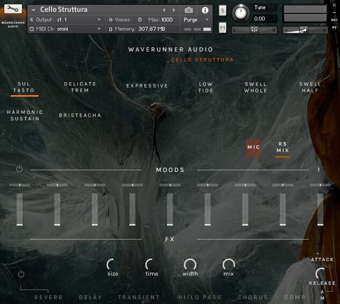Viewport: 340px width, 304px height.
Task: Click the RELEASE label
Action: point(322,283)
